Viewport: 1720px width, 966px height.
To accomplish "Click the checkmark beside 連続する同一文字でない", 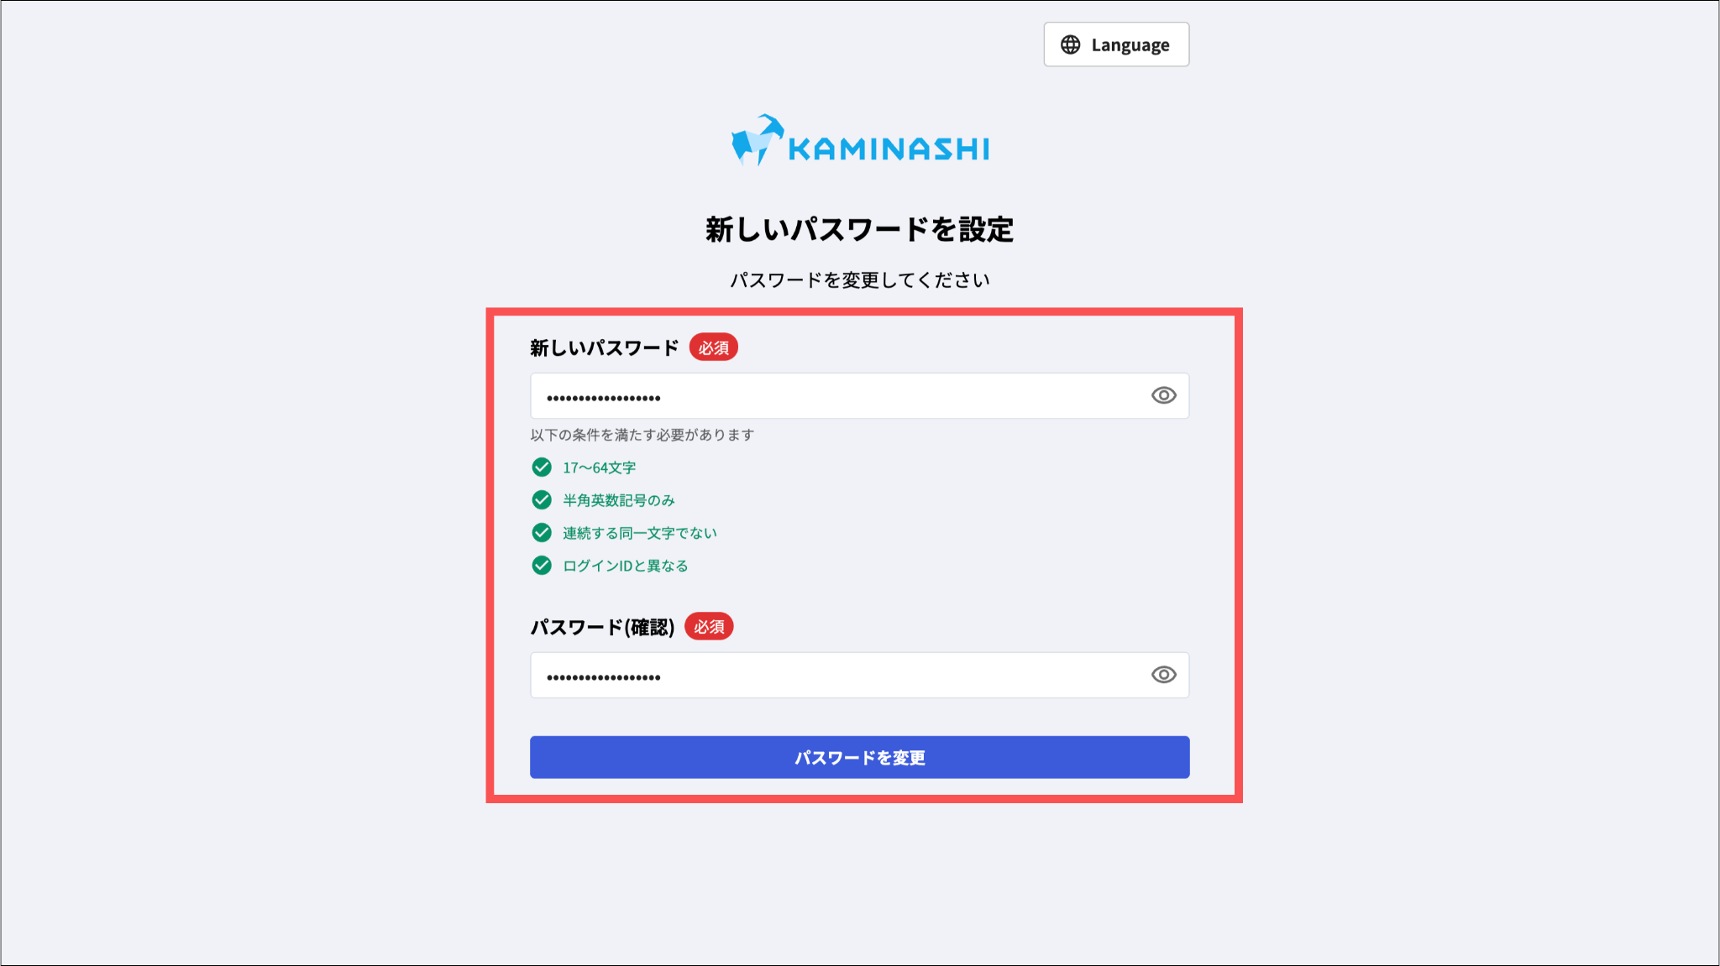I will click(542, 533).
